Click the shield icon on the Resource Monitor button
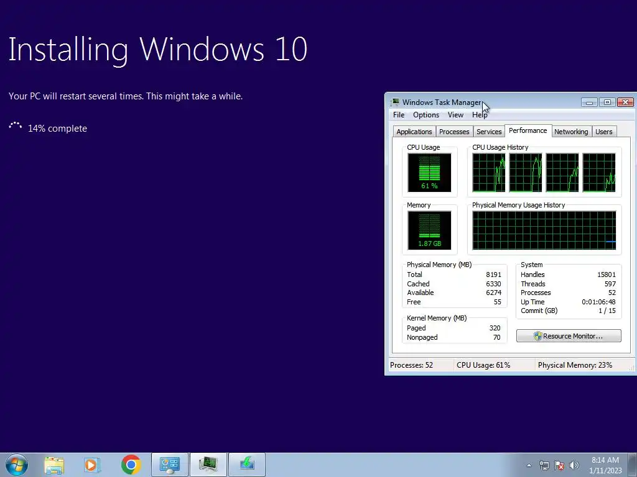The image size is (637, 477). 538,336
